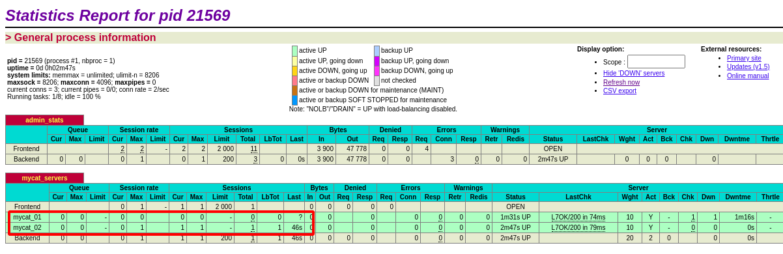Click the OPEN status of mycat_servers Frontend

click(x=515, y=206)
